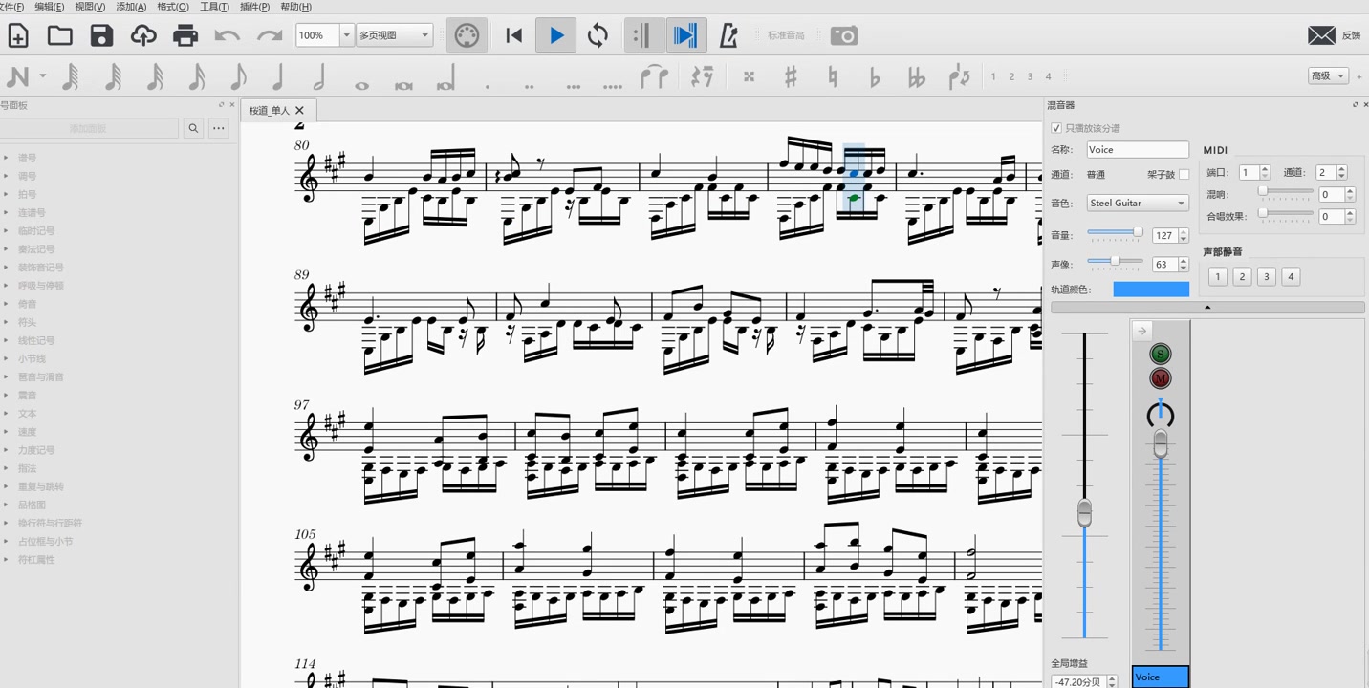1369x688 pixels.
Task: Apply the sharp accidental
Action: tap(791, 76)
